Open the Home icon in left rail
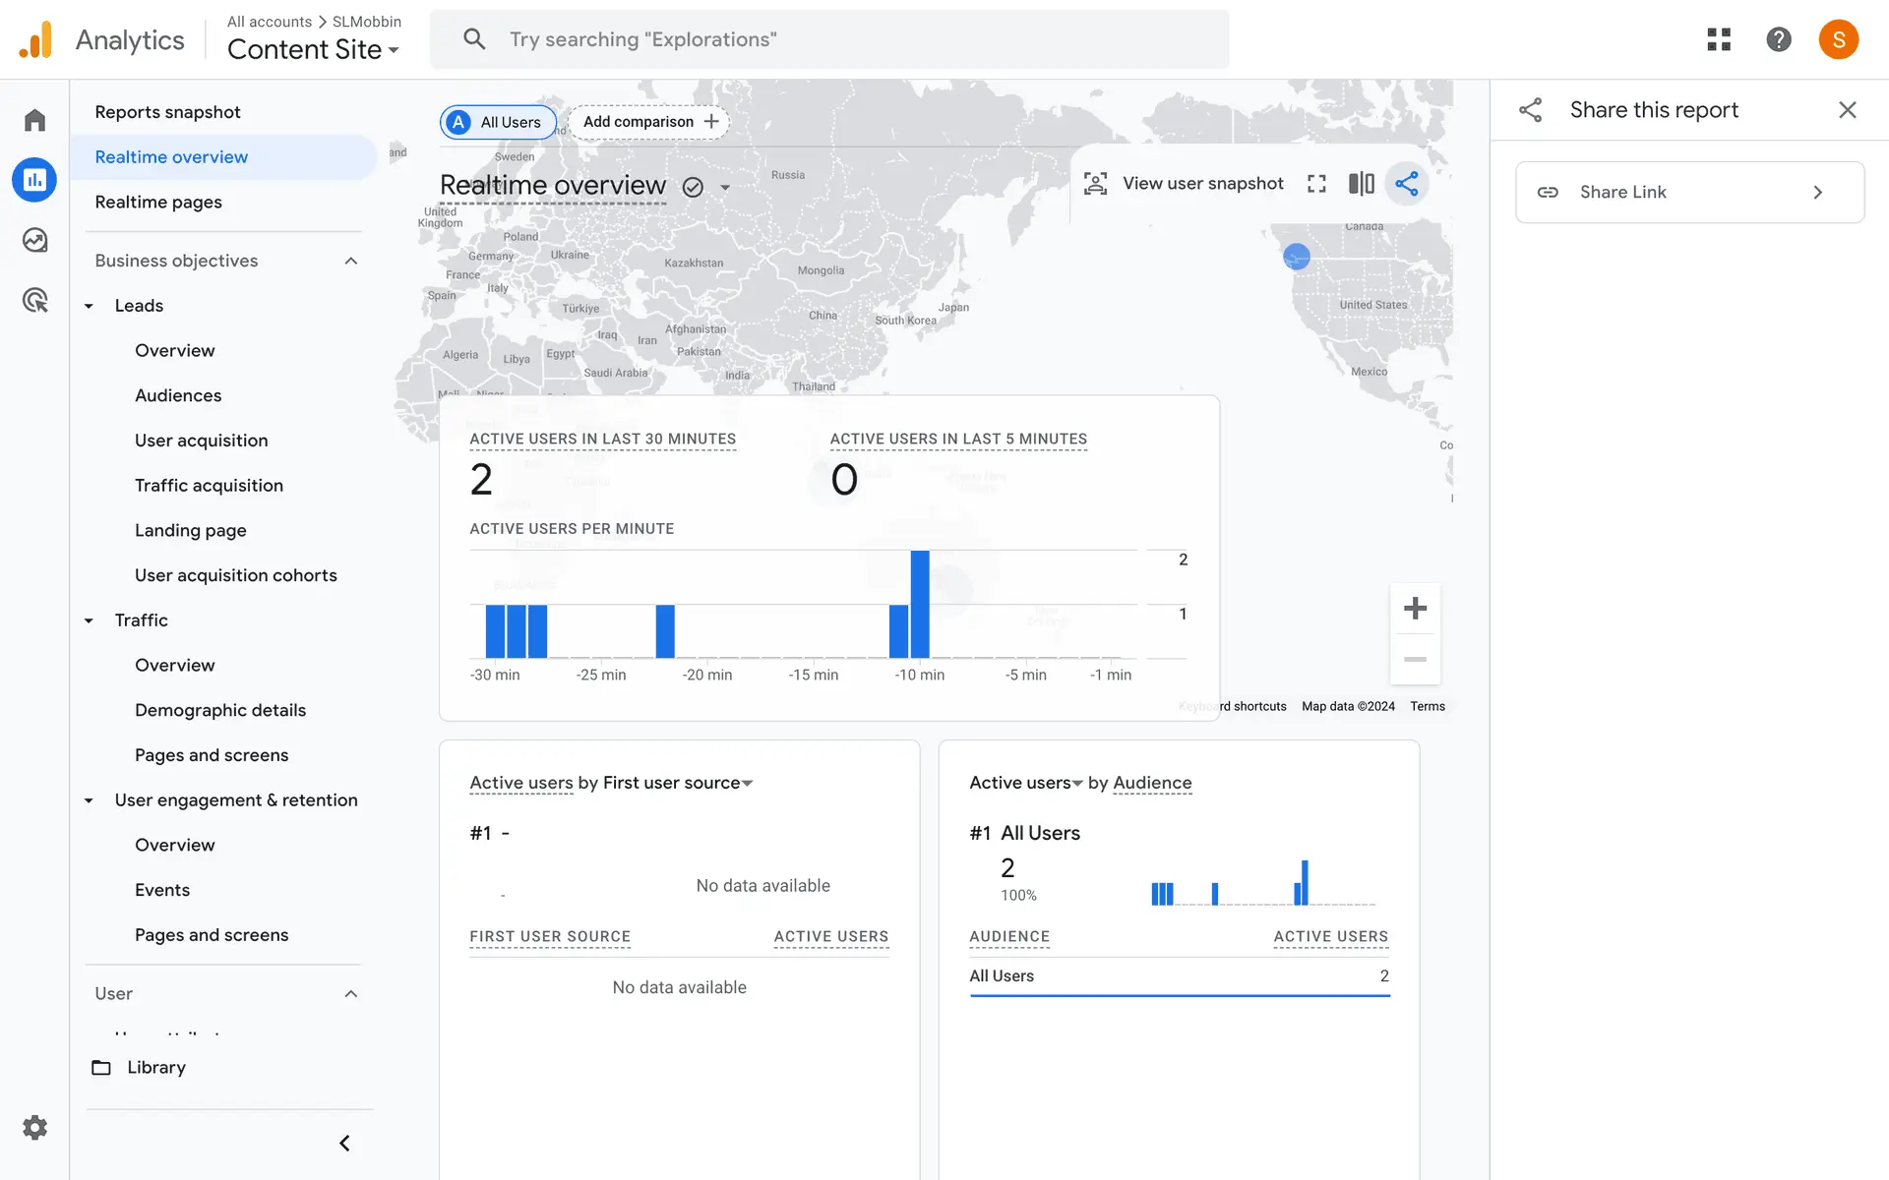The height and width of the screenshot is (1180, 1889). click(x=34, y=120)
